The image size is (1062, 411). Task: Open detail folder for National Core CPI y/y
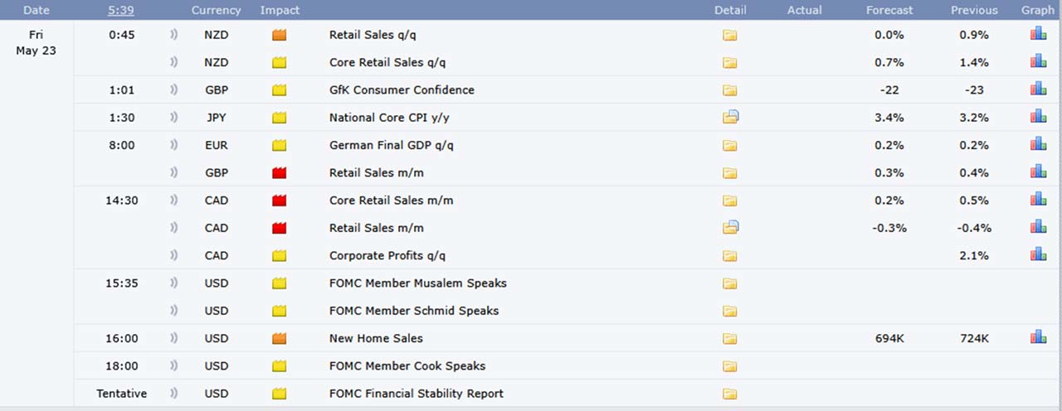point(730,117)
